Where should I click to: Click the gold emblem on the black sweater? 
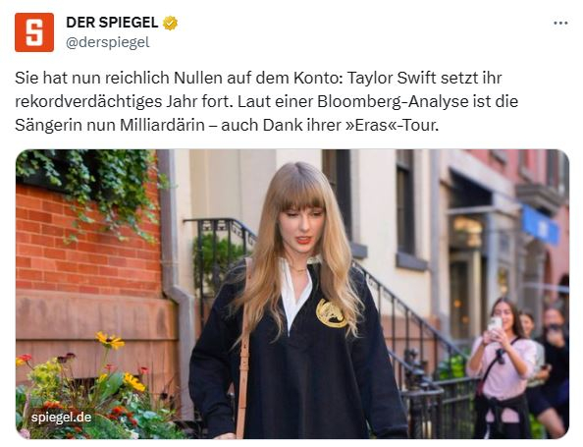coord(331,313)
